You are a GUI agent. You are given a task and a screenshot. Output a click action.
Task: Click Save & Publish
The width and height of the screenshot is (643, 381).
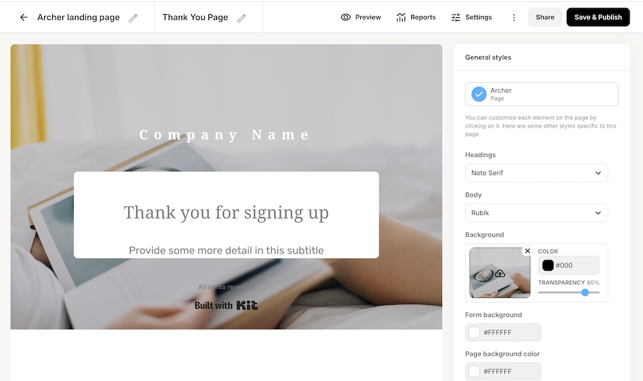point(598,17)
